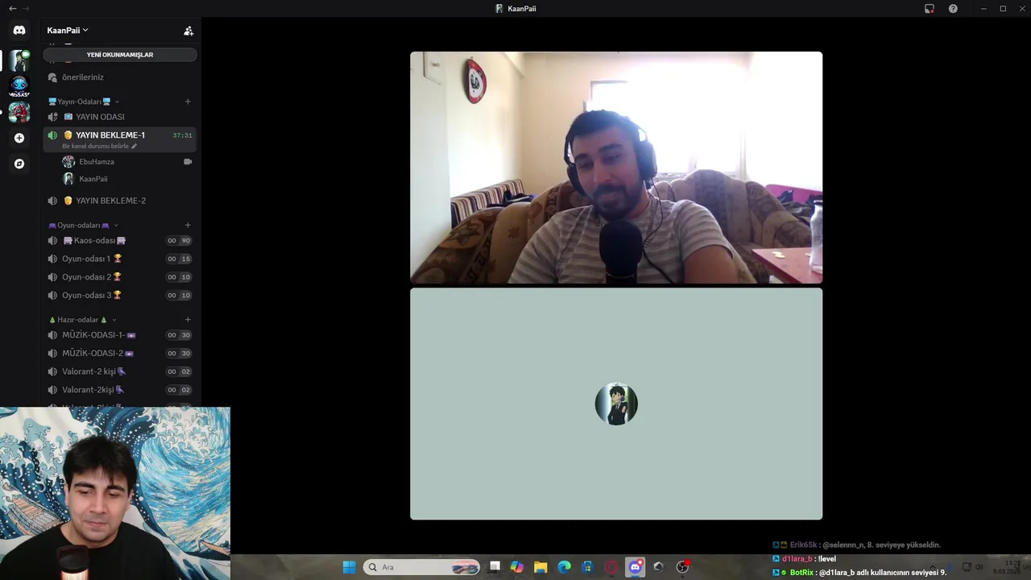Open Discover servers compass icon
Viewport: 1031px width, 580px height.
click(19, 164)
